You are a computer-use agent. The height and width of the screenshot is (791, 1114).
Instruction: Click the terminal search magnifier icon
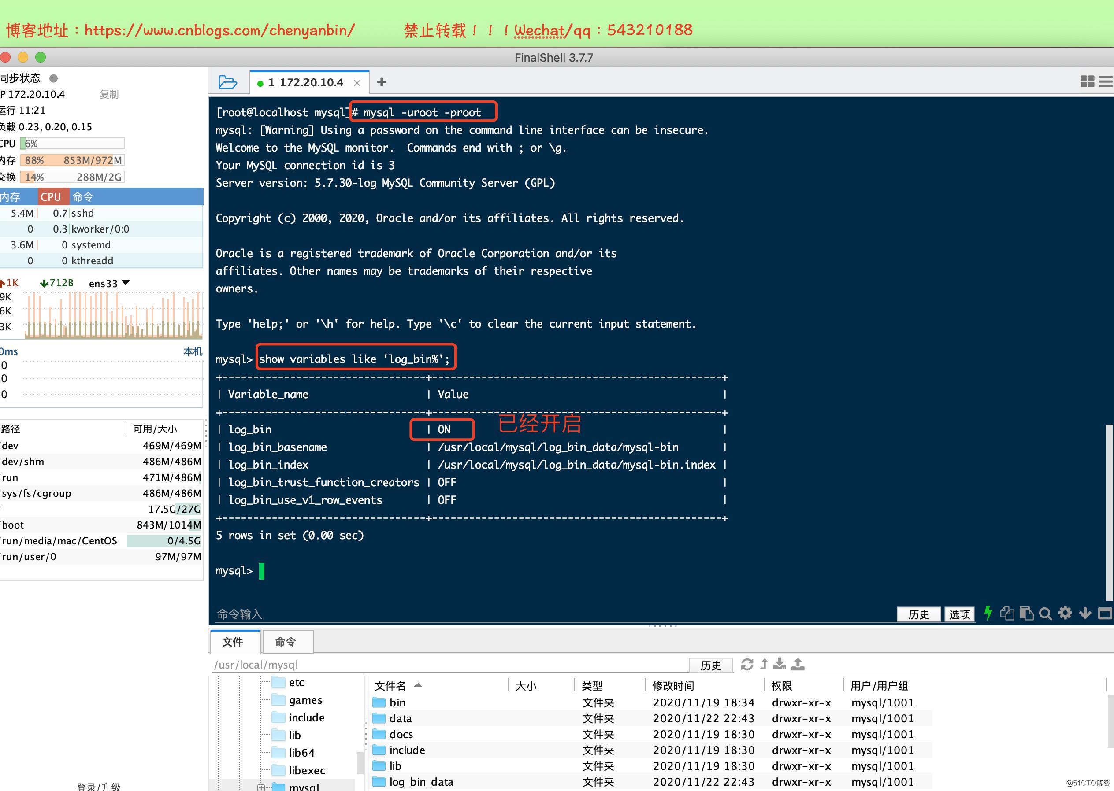point(1045,614)
